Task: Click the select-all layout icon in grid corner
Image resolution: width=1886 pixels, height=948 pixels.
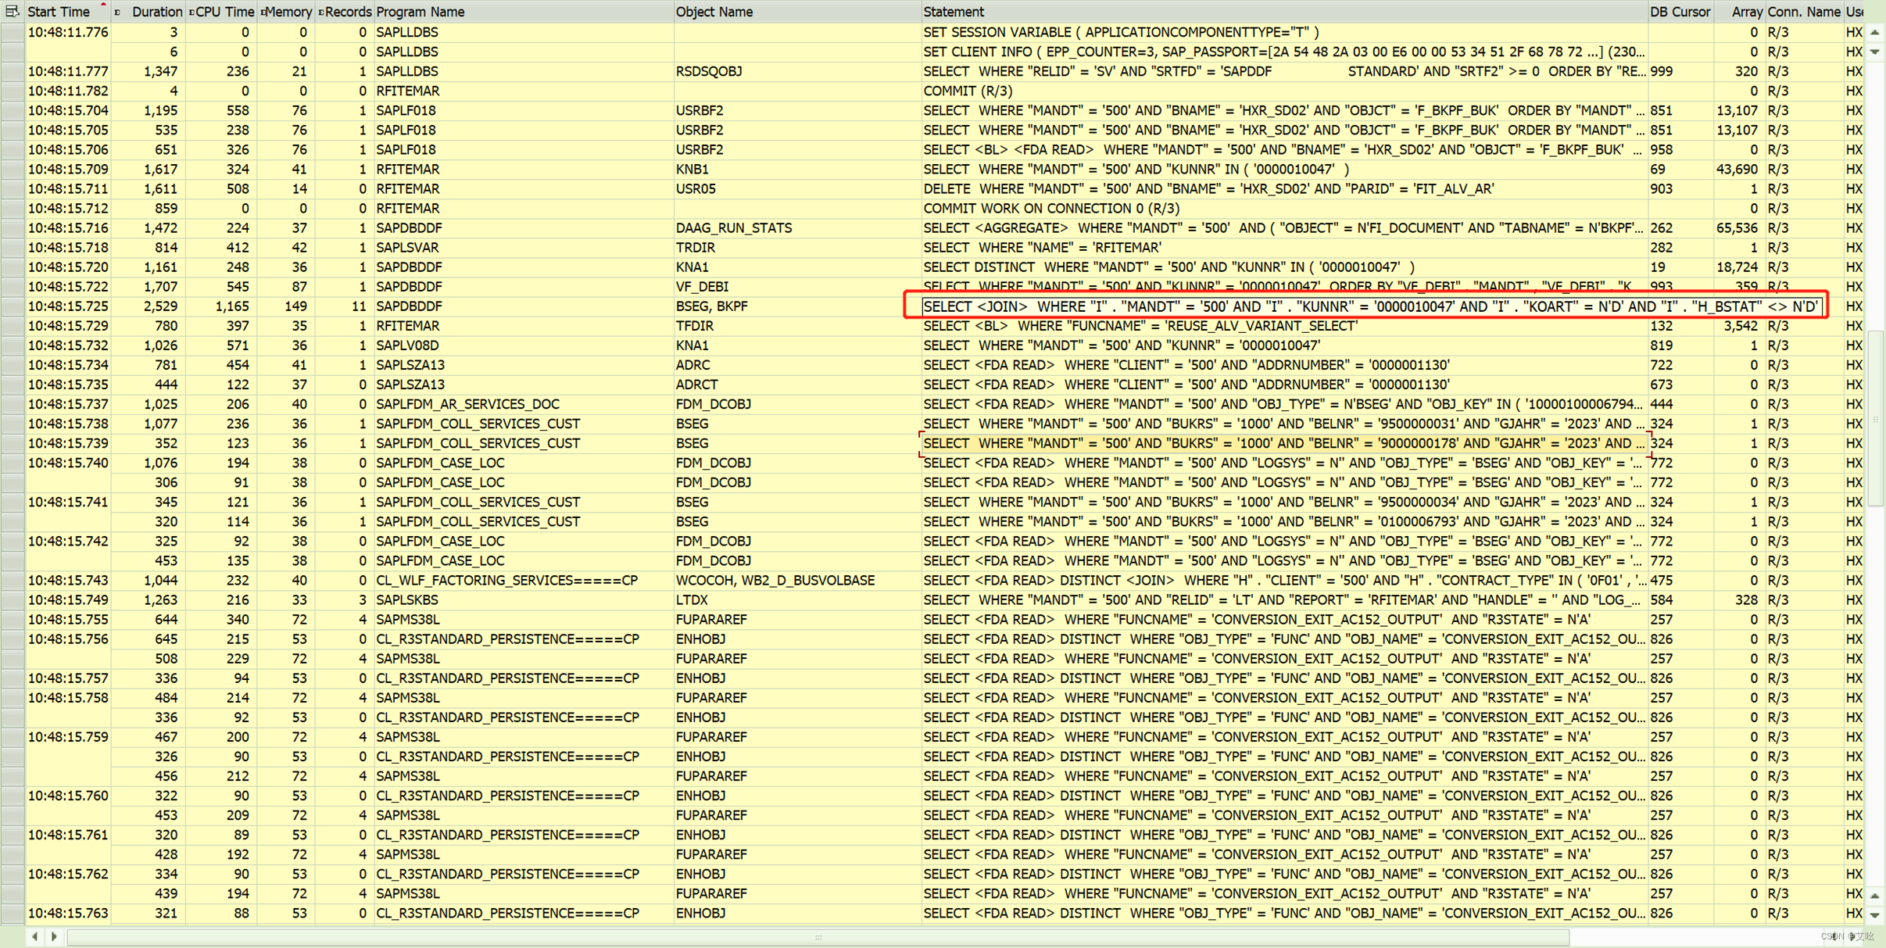Action: point(12,11)
